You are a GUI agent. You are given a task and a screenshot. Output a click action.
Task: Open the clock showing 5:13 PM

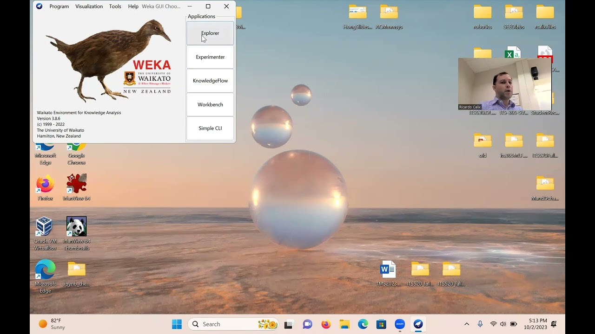[535, 324]
